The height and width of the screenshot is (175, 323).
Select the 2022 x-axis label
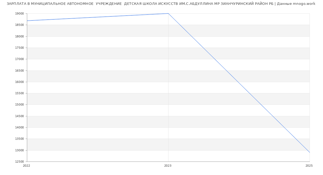point(27,166)
